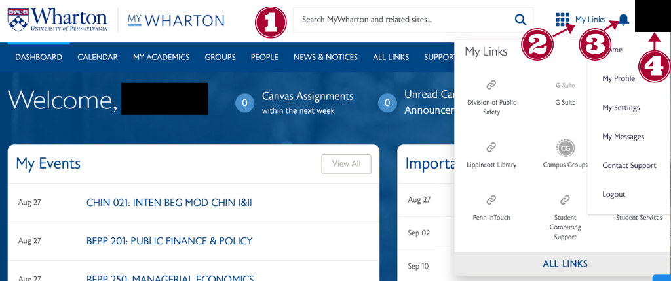Open the My Links grid icon

(562, 19)
